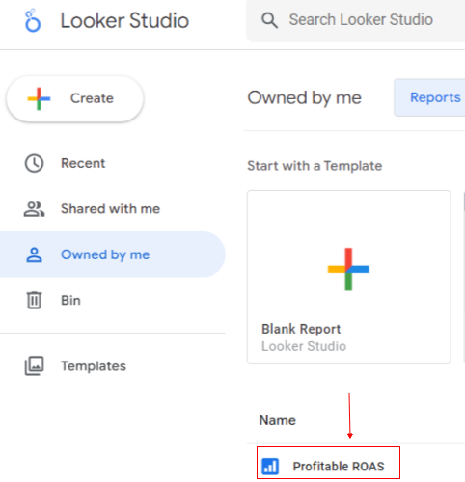Click the Owned by me page heading
The image size is (465, 482).
[304, 97]
